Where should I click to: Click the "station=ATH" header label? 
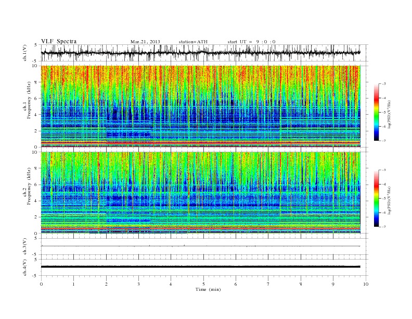[193, 42]
